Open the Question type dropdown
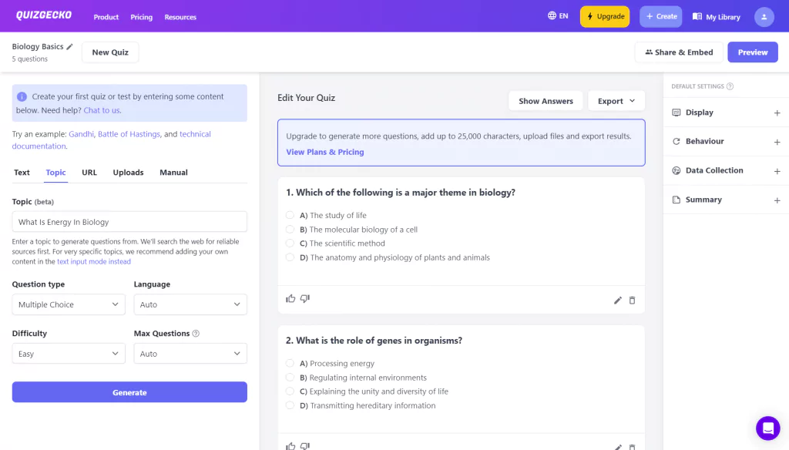The height and width of the screenshot is (450, 789). 69,304
